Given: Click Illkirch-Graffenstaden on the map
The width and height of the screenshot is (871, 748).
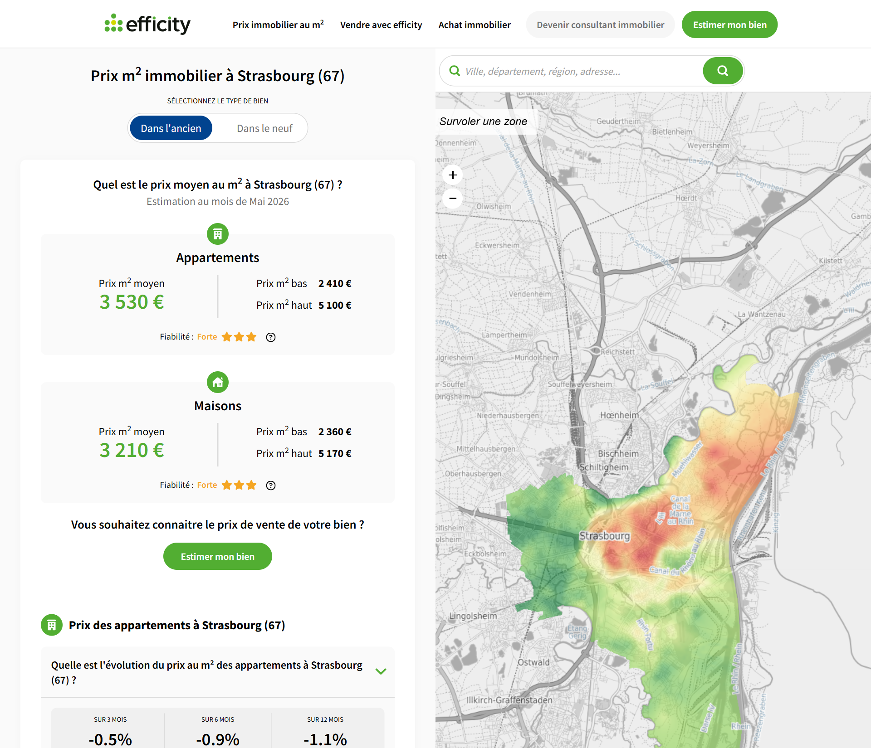Looking at the screenshot, I should tap(509, 700).
